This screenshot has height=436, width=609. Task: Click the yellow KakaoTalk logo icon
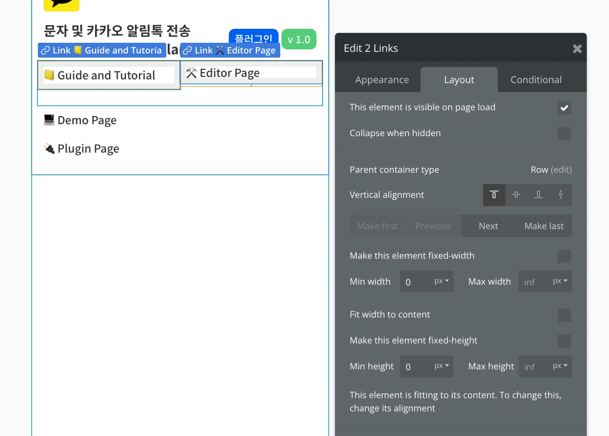coord(61,5)
